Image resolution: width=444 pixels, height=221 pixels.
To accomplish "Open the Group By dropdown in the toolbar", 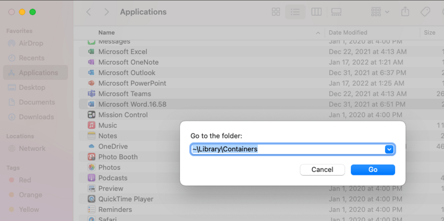I will (x=380, y=12).
